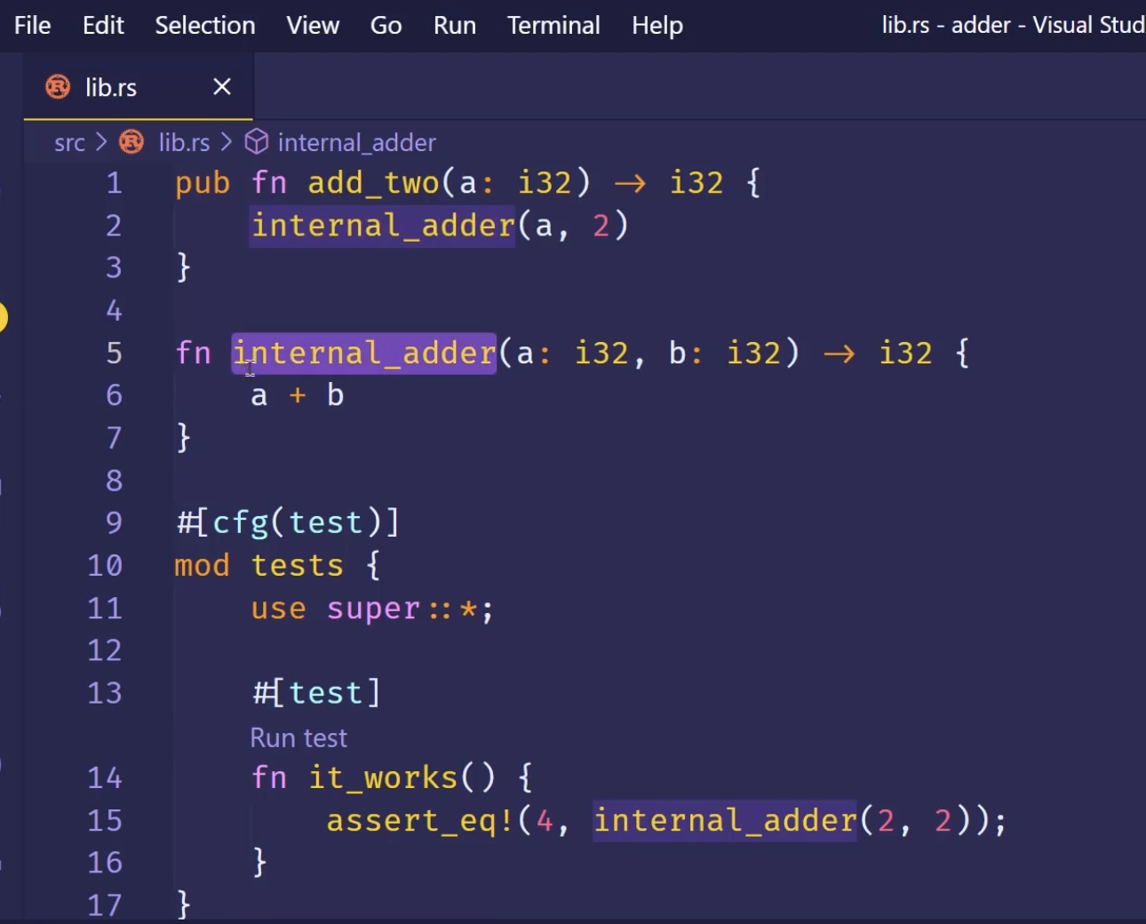Click line number 5 in the gutter
The height and width of the screenshot is (924, 1146).
point(114,353)
